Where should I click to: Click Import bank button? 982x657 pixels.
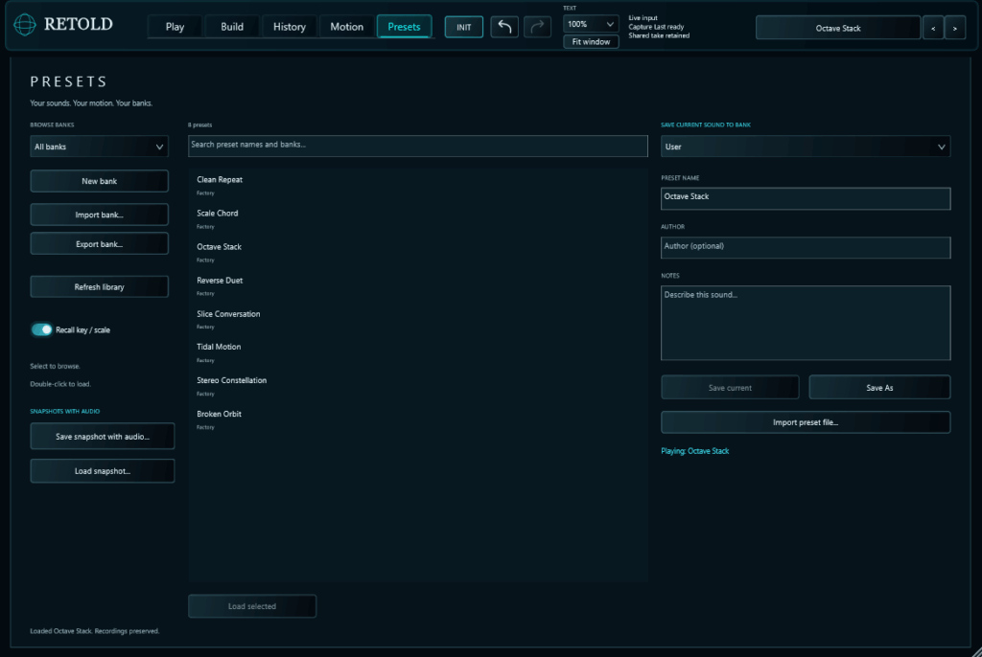click(x=99, y=215)
